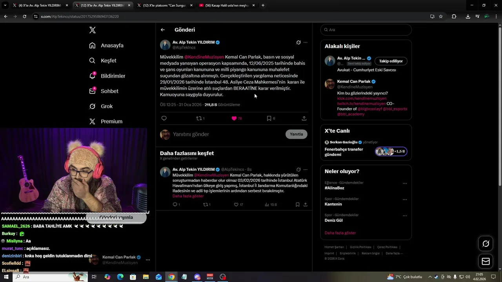Click the Yanıtla button
The image size is (502, 282).
tap(296, 134)
